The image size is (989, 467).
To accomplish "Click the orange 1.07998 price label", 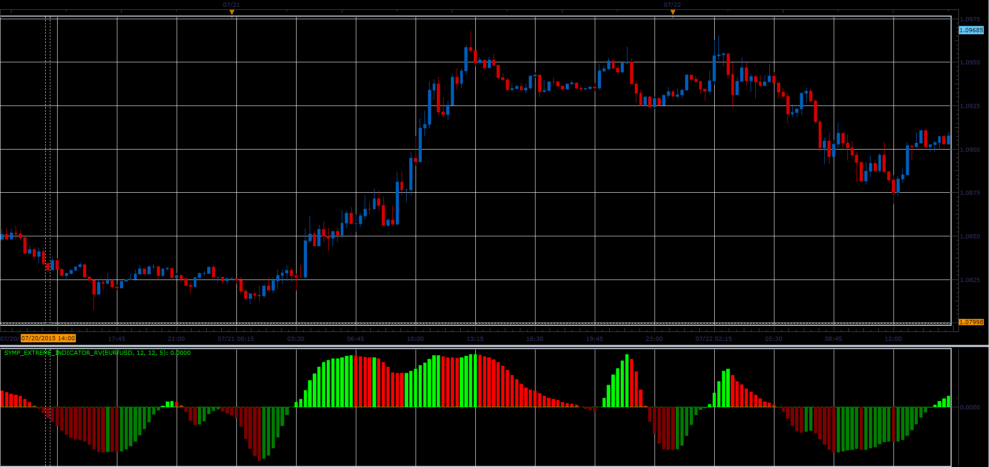I will coord(971,322).
